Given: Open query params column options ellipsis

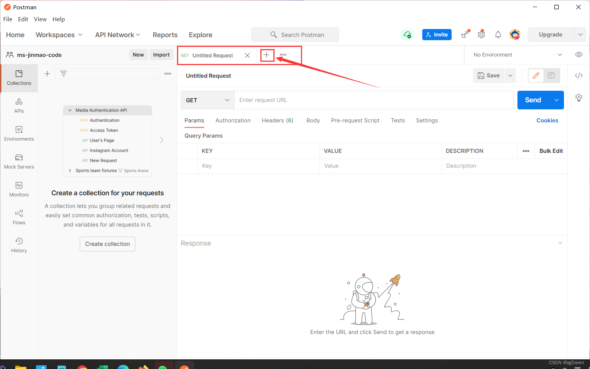Looking at the screenshot, I should click(526, 151).
